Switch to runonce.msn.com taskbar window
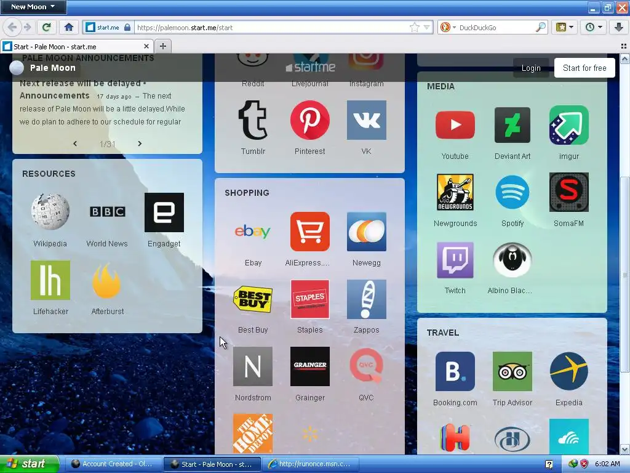The width and height of the screenshot is (630, 473). [309, 464]
